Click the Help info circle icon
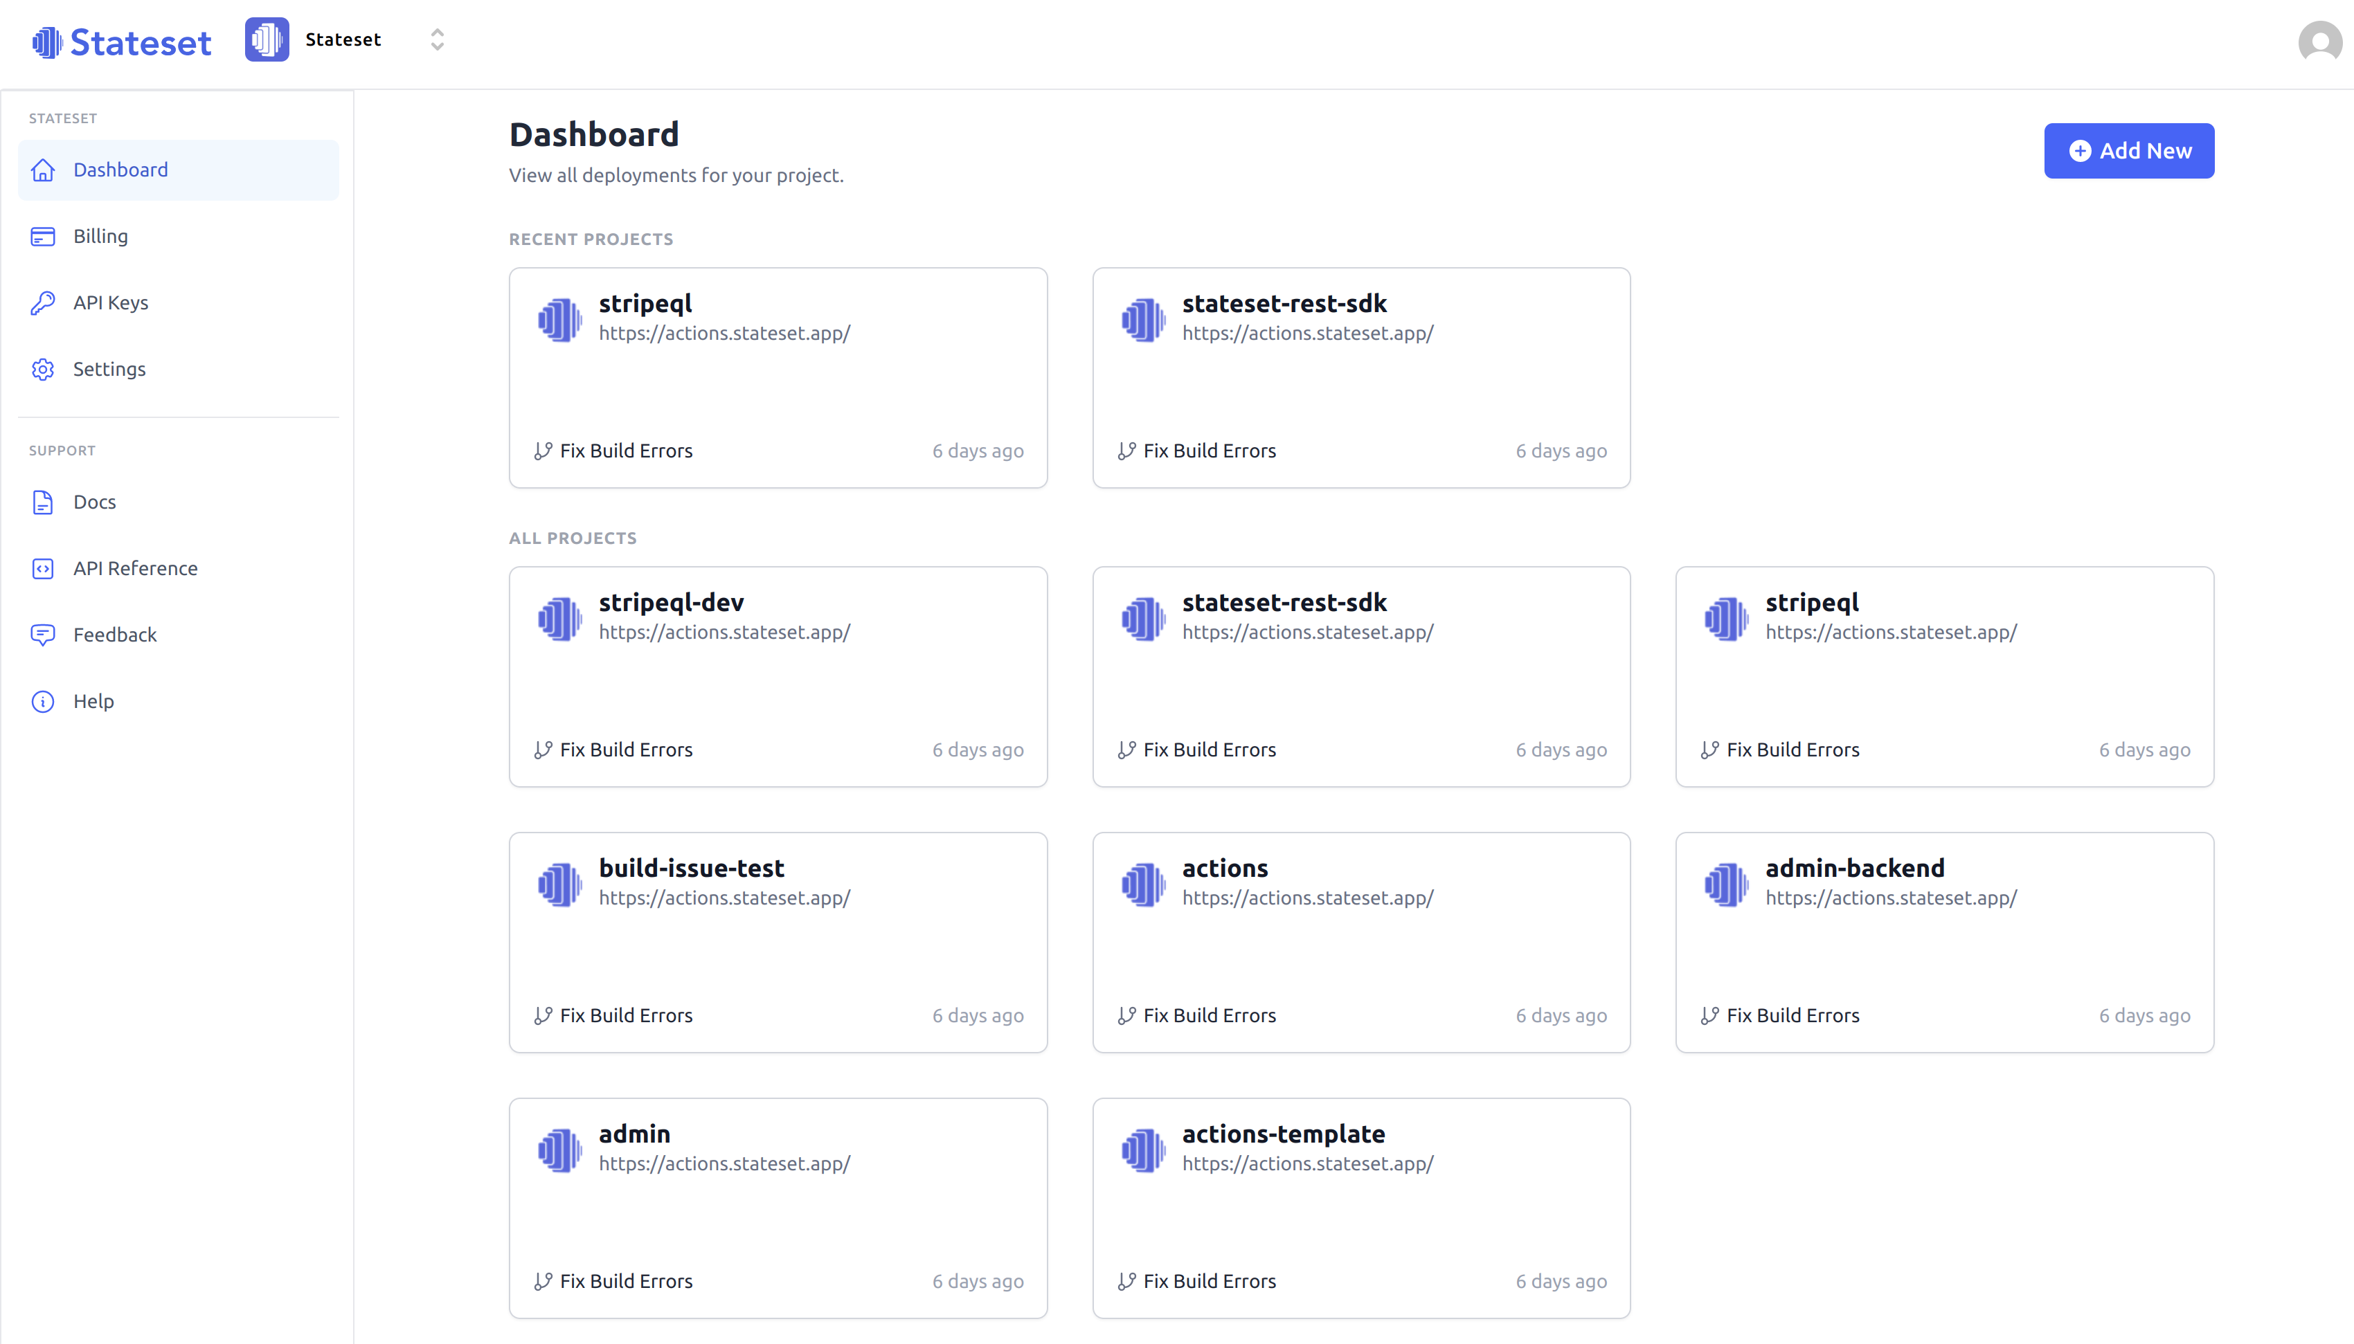Screen dimensions: 2354x1344 click(x=42, y=702)
